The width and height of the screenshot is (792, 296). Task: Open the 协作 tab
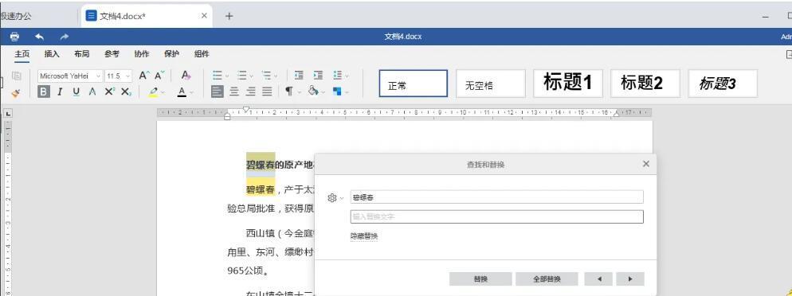tap(142, 54)
